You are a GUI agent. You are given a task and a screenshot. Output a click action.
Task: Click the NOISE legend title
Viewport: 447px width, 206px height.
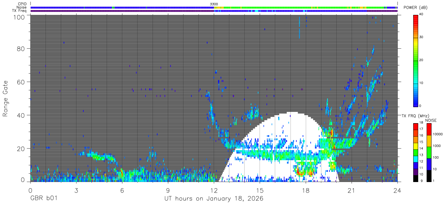pos(430,120)
